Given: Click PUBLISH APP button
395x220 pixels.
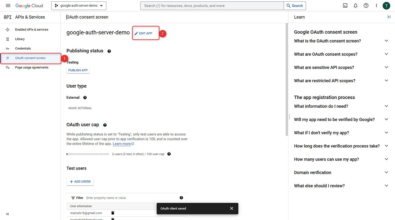Looking at the screenshot, I should 78,70.
